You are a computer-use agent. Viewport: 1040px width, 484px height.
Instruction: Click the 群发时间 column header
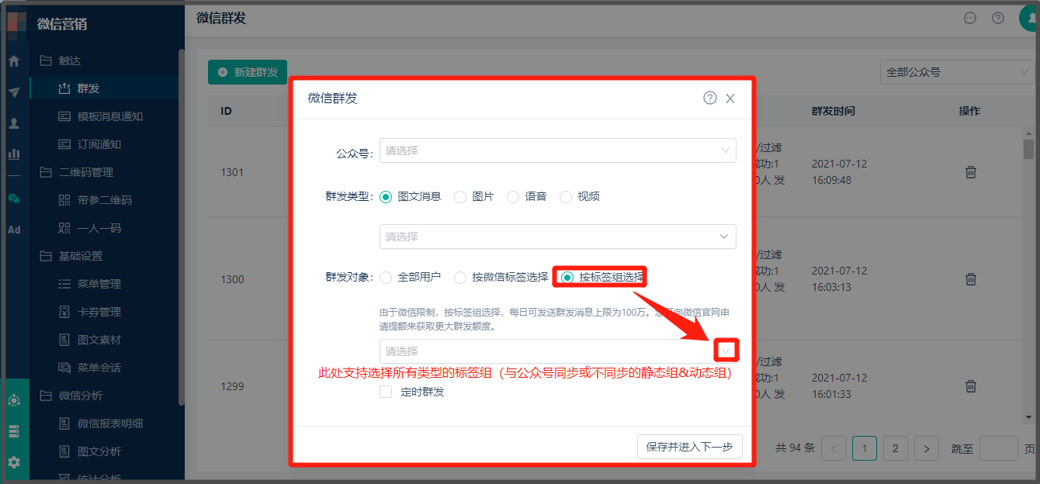834,111
